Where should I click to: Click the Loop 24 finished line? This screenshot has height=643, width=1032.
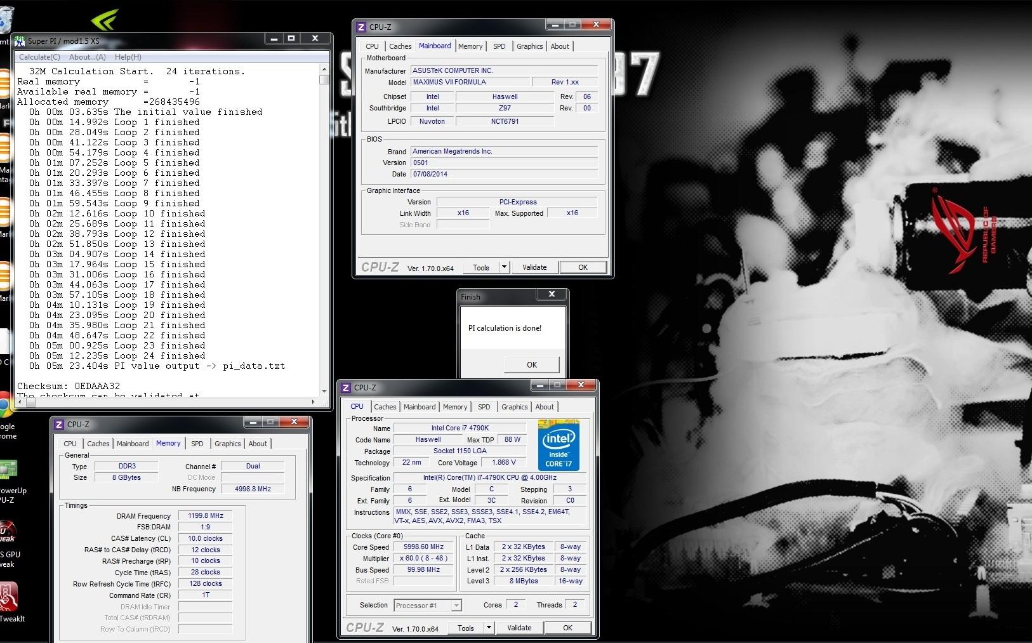click(117, 355)
